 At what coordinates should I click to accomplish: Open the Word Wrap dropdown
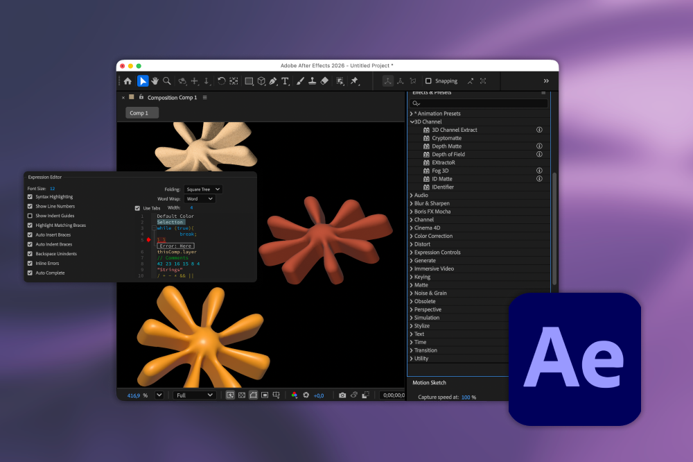point(200,199)
